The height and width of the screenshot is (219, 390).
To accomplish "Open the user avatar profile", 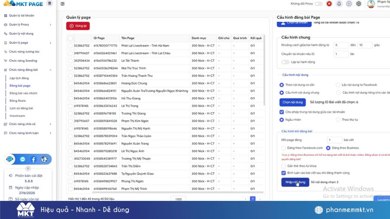I will (371, 4).
